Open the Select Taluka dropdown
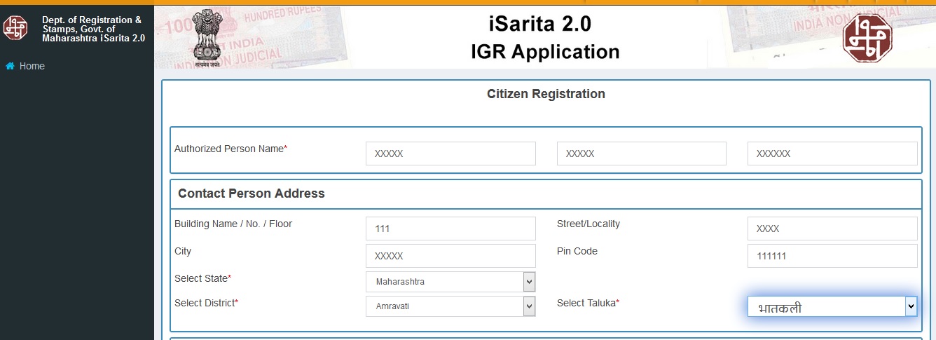Image resolution: width=936 pixels, height=340 pixels. pyautogui.click(x=832, y=306)
